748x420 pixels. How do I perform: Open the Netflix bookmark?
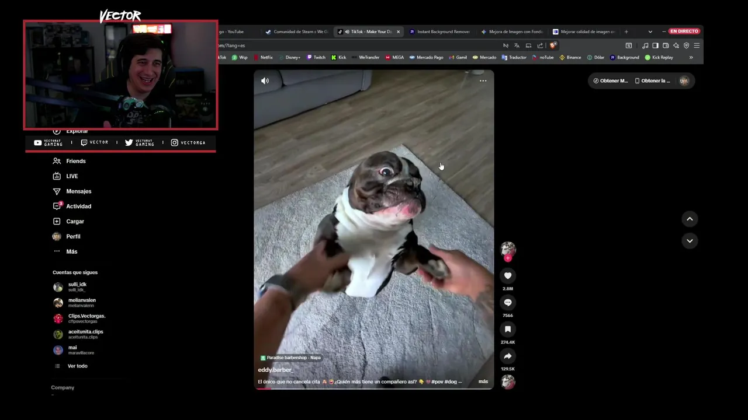coord(263,57)
